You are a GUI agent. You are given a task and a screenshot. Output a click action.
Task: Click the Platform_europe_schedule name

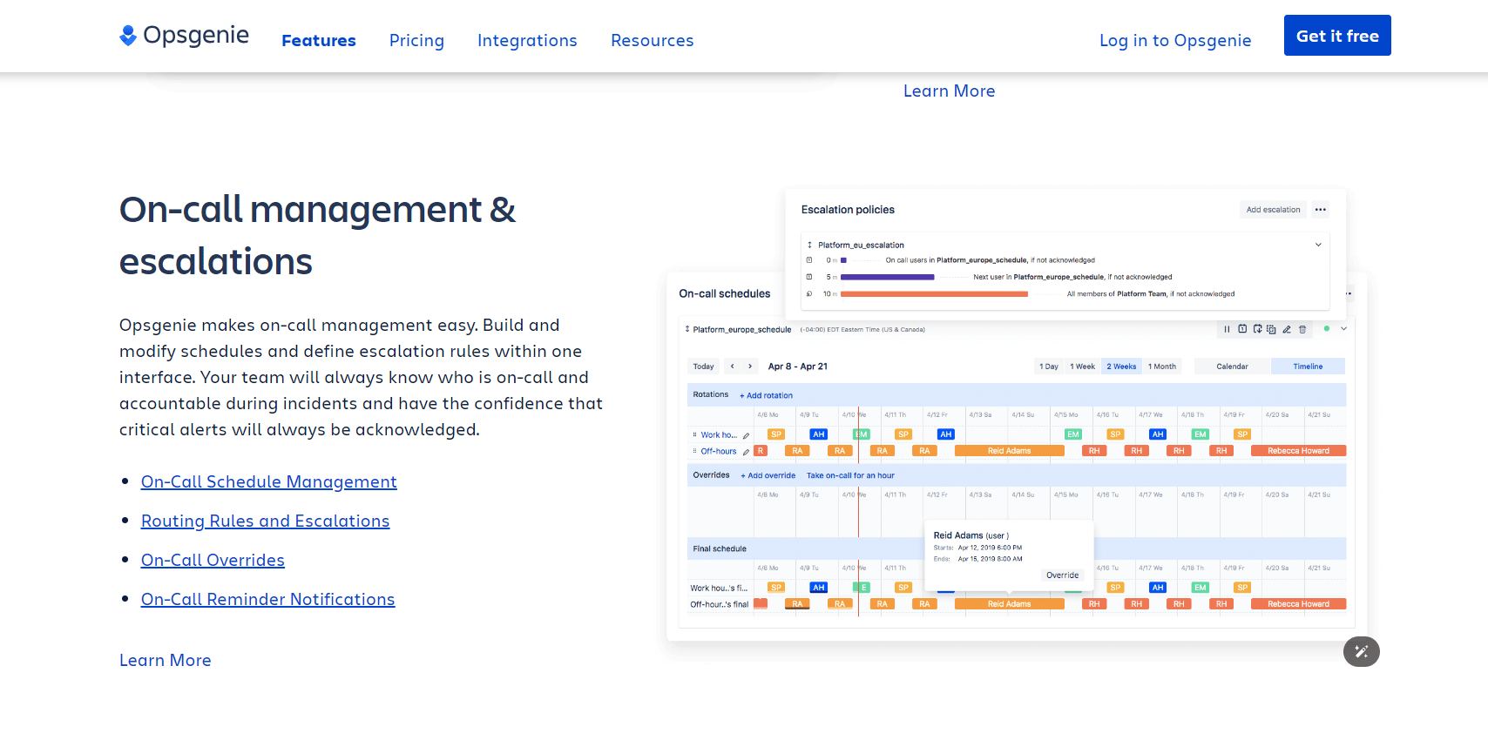tap(742, 330)
